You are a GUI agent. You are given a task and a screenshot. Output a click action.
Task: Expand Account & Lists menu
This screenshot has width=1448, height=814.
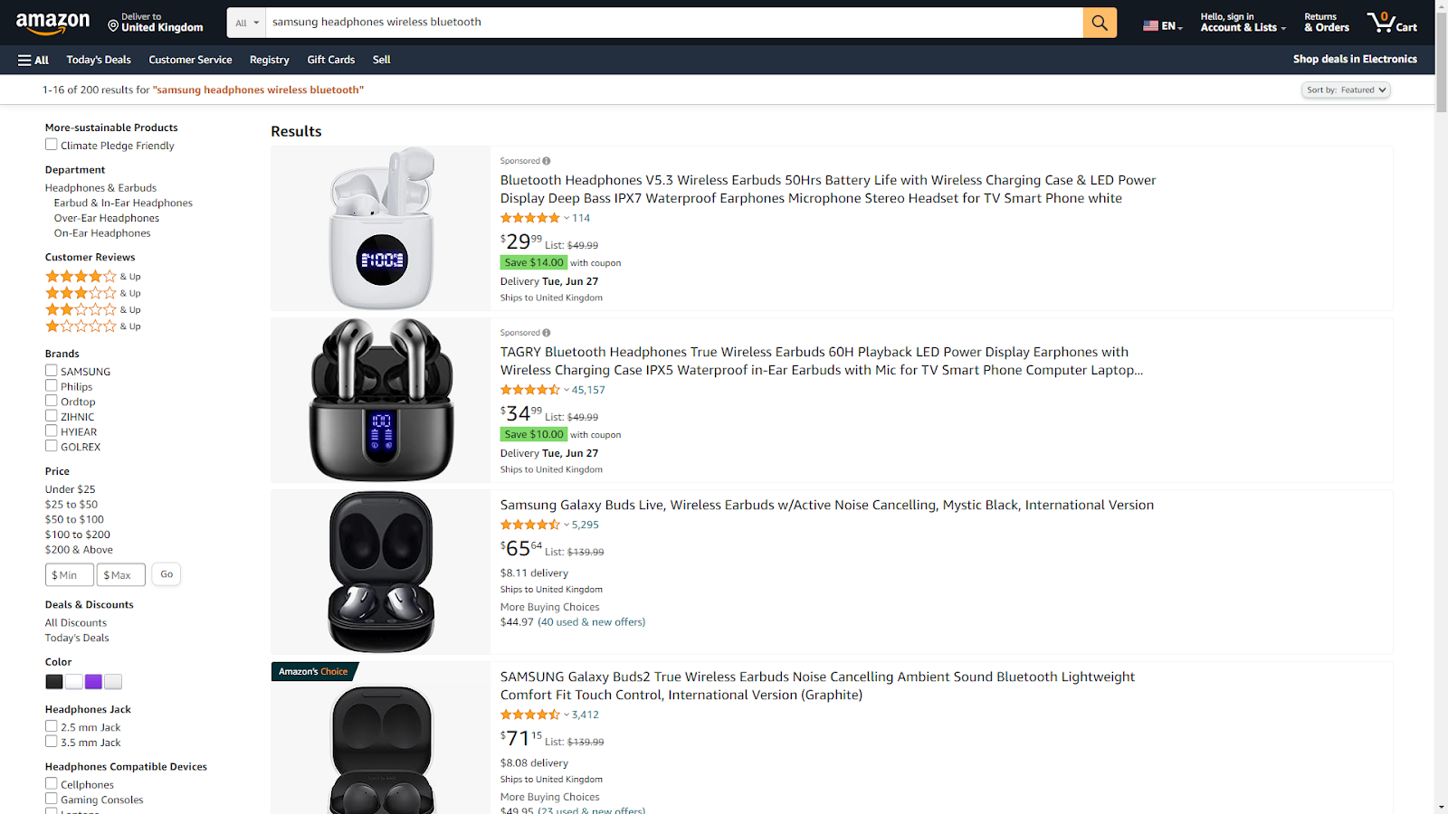tap(1243, 23)
